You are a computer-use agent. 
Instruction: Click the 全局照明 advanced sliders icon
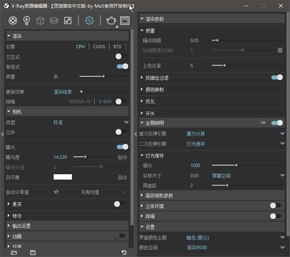point(263,123)
